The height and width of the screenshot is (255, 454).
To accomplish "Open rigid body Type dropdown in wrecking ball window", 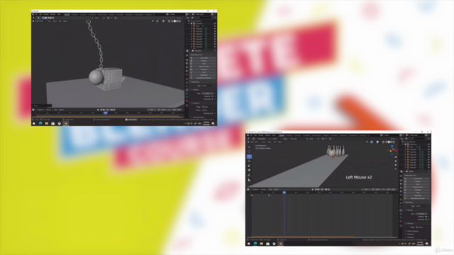I will pyautogui.click(x=208, y=86).
